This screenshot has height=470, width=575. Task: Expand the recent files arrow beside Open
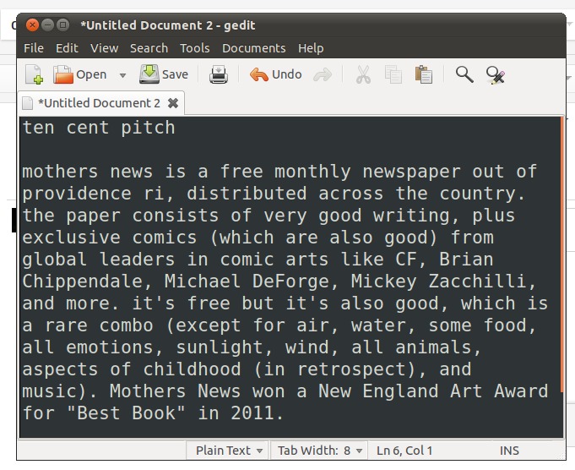pos(122,75)
